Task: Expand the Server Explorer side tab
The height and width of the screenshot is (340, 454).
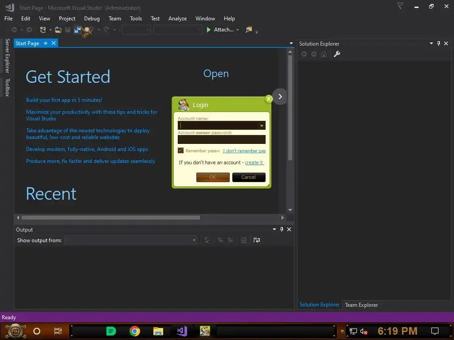Action: (8, 56)
